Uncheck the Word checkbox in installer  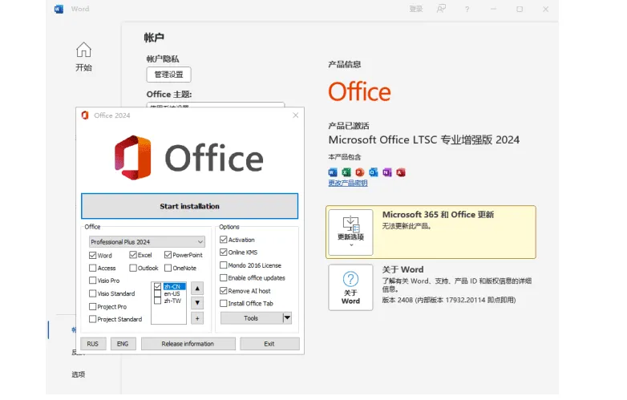coord(93,256)
